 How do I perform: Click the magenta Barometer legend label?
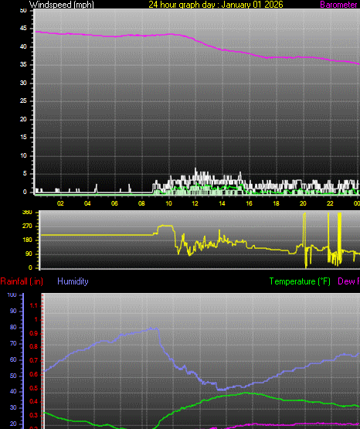click(x=338, y=5)
